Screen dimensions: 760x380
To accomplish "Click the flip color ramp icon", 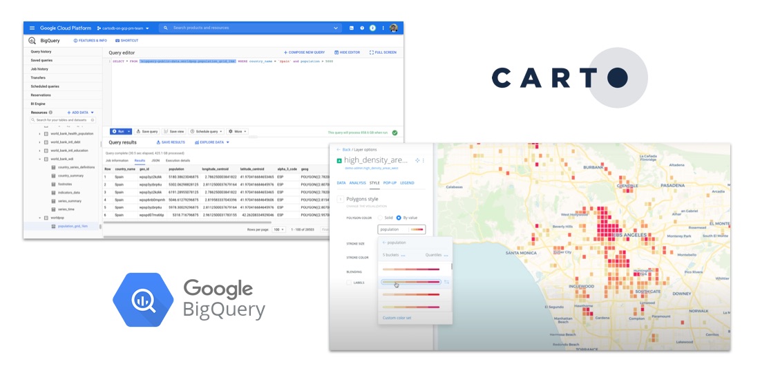I will click(446, 283).
